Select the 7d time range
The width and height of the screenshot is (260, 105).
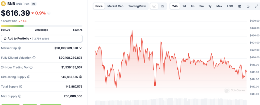click(x=184, y=6)
